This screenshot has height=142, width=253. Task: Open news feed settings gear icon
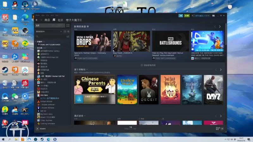tap(88, 27)
